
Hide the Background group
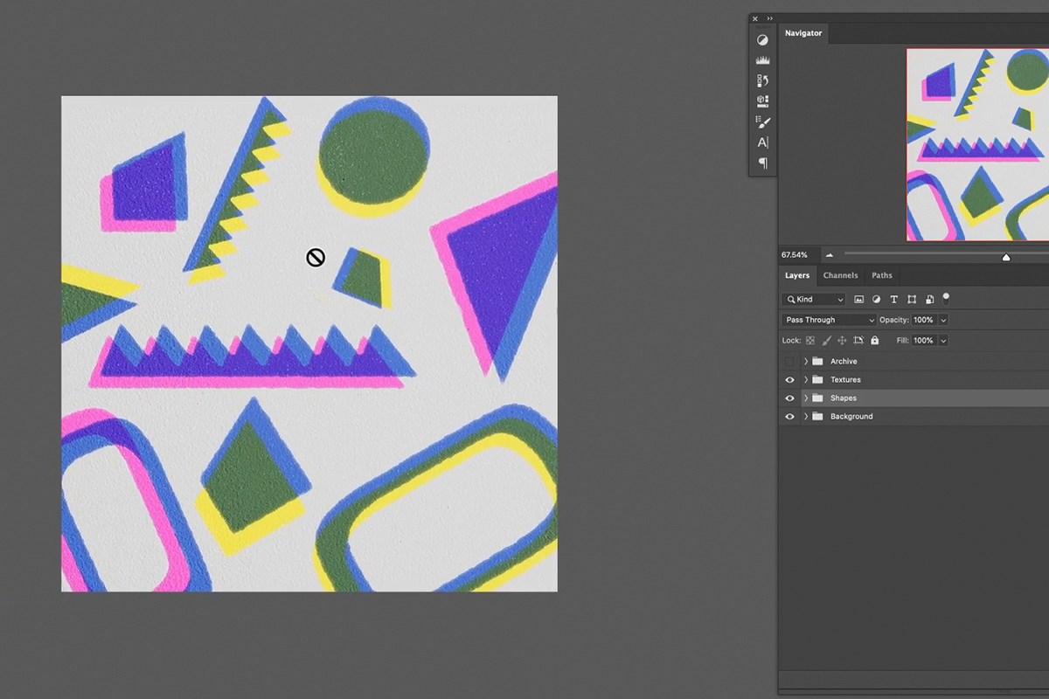coord(789,417)
